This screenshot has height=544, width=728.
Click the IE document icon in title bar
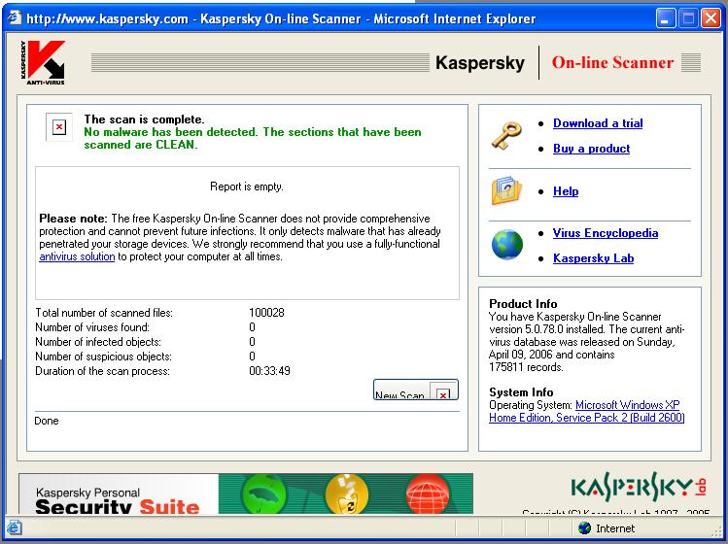tap(15, 18)
